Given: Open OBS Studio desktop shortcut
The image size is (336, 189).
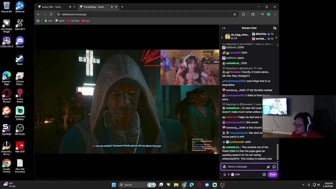Looking at the screenshot, I should 20,130.
